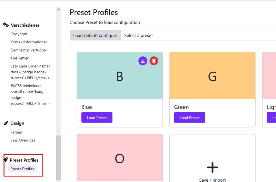Click the plus icon to save preset
Viewport: 276px width, 182px height.
coord(212,167)
